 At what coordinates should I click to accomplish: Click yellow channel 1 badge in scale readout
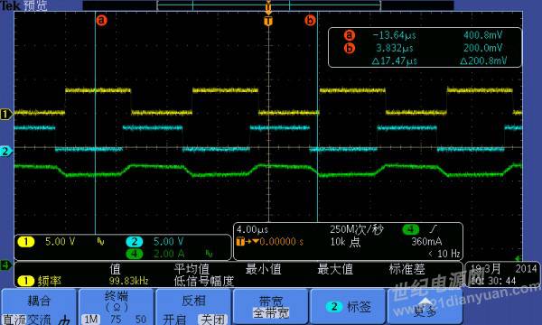(x=26, y=241)
